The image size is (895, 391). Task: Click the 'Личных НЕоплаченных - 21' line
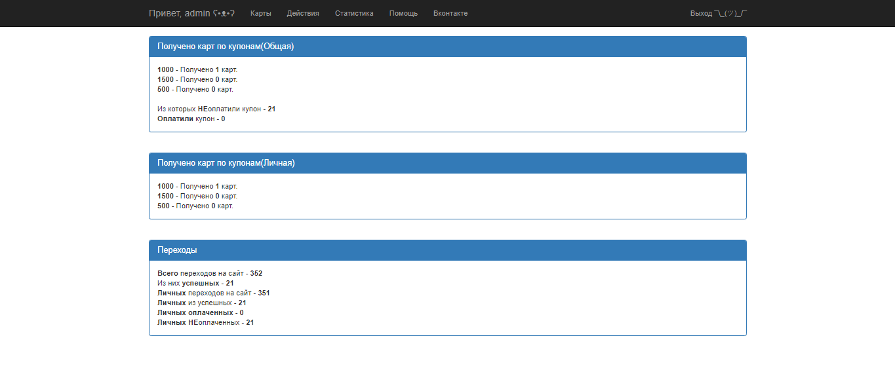[205, 322]
